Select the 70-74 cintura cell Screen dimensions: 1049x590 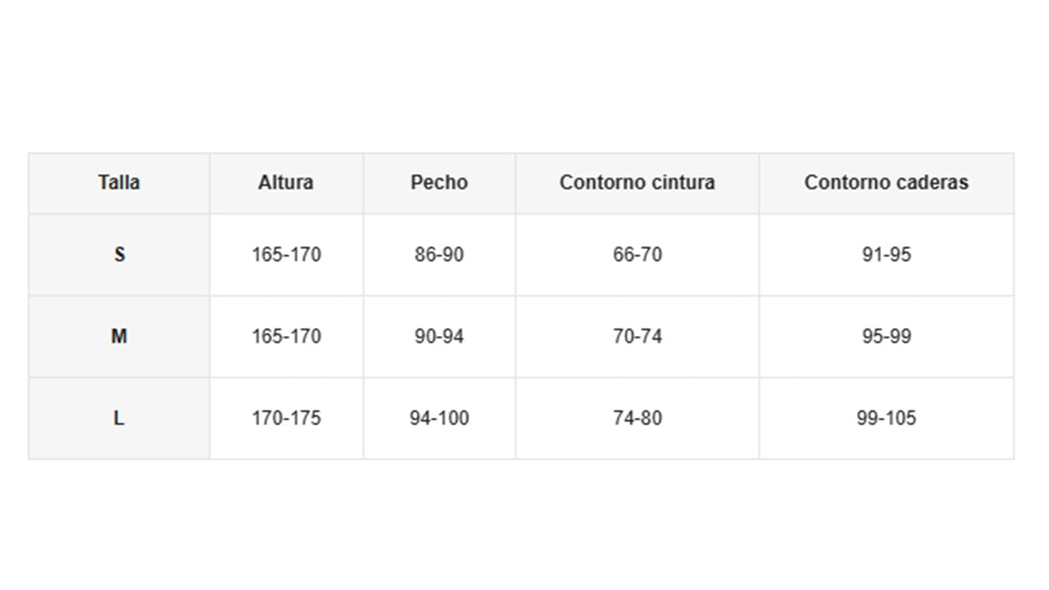pyautogui.click(x=637, y=336)
